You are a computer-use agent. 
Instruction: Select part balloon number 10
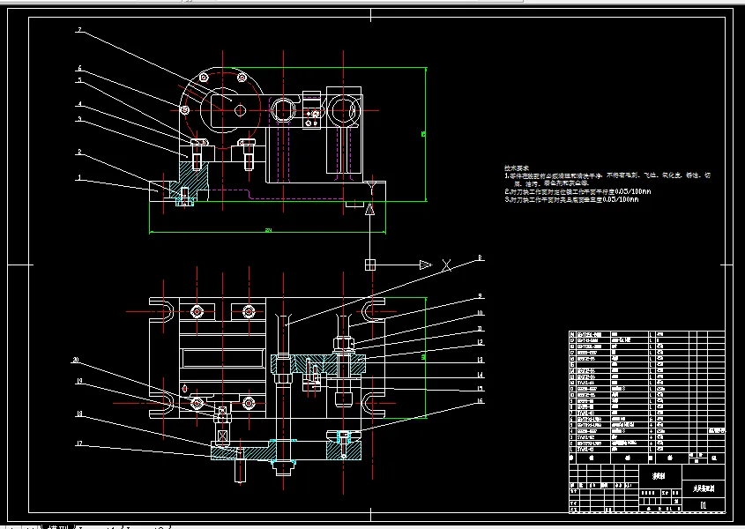coord(480,313)
